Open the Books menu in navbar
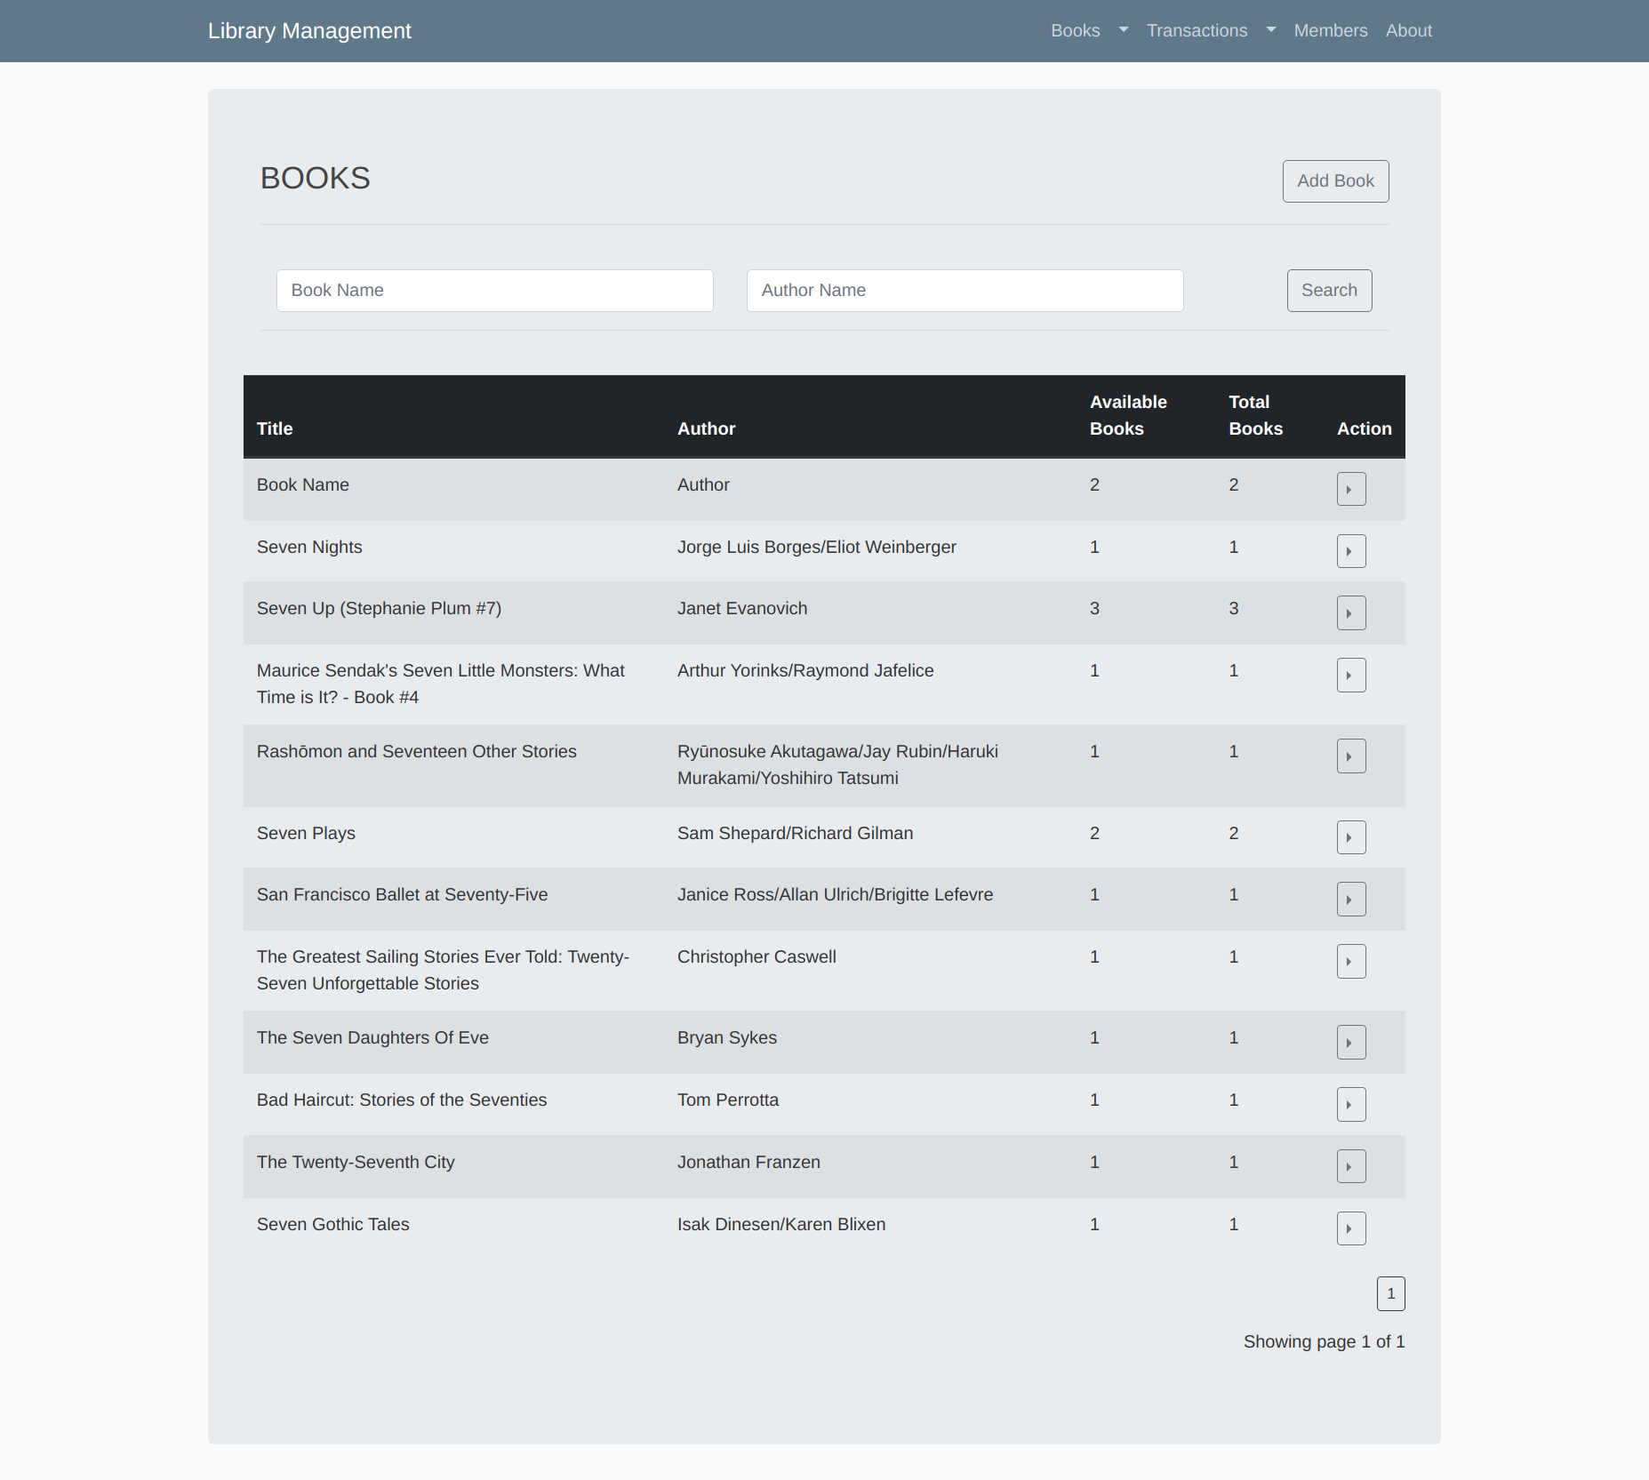The width and height of the screenshot is (1649, 1480). pyautogui.click(x=1076, y=30)
